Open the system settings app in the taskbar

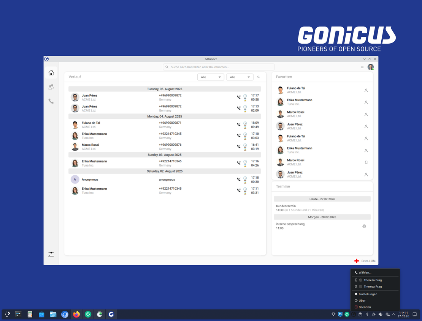[18, 314]
